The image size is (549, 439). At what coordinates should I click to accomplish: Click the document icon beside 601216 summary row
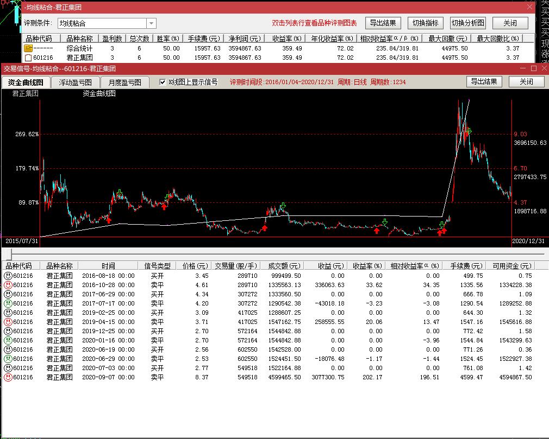point(28,58)
